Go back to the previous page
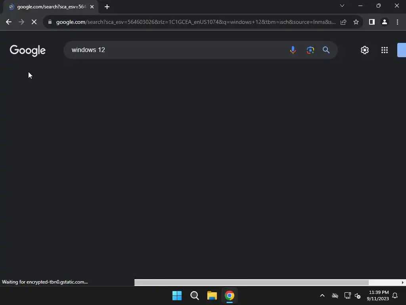Image resolution: width=406 pixels, height=305 pixels. tap(9, 22)
